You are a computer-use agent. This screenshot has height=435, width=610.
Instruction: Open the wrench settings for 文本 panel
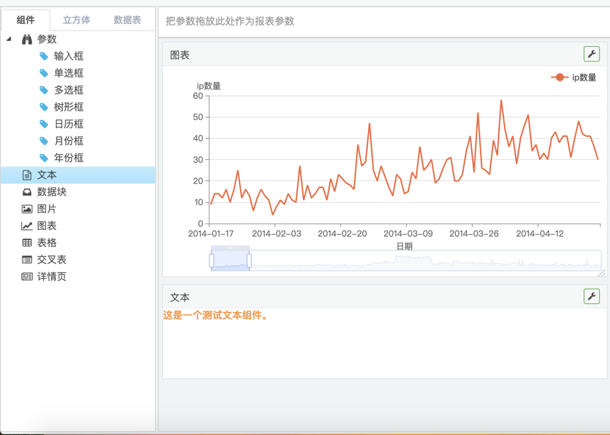pyautogui.click(x=592, y=296)
